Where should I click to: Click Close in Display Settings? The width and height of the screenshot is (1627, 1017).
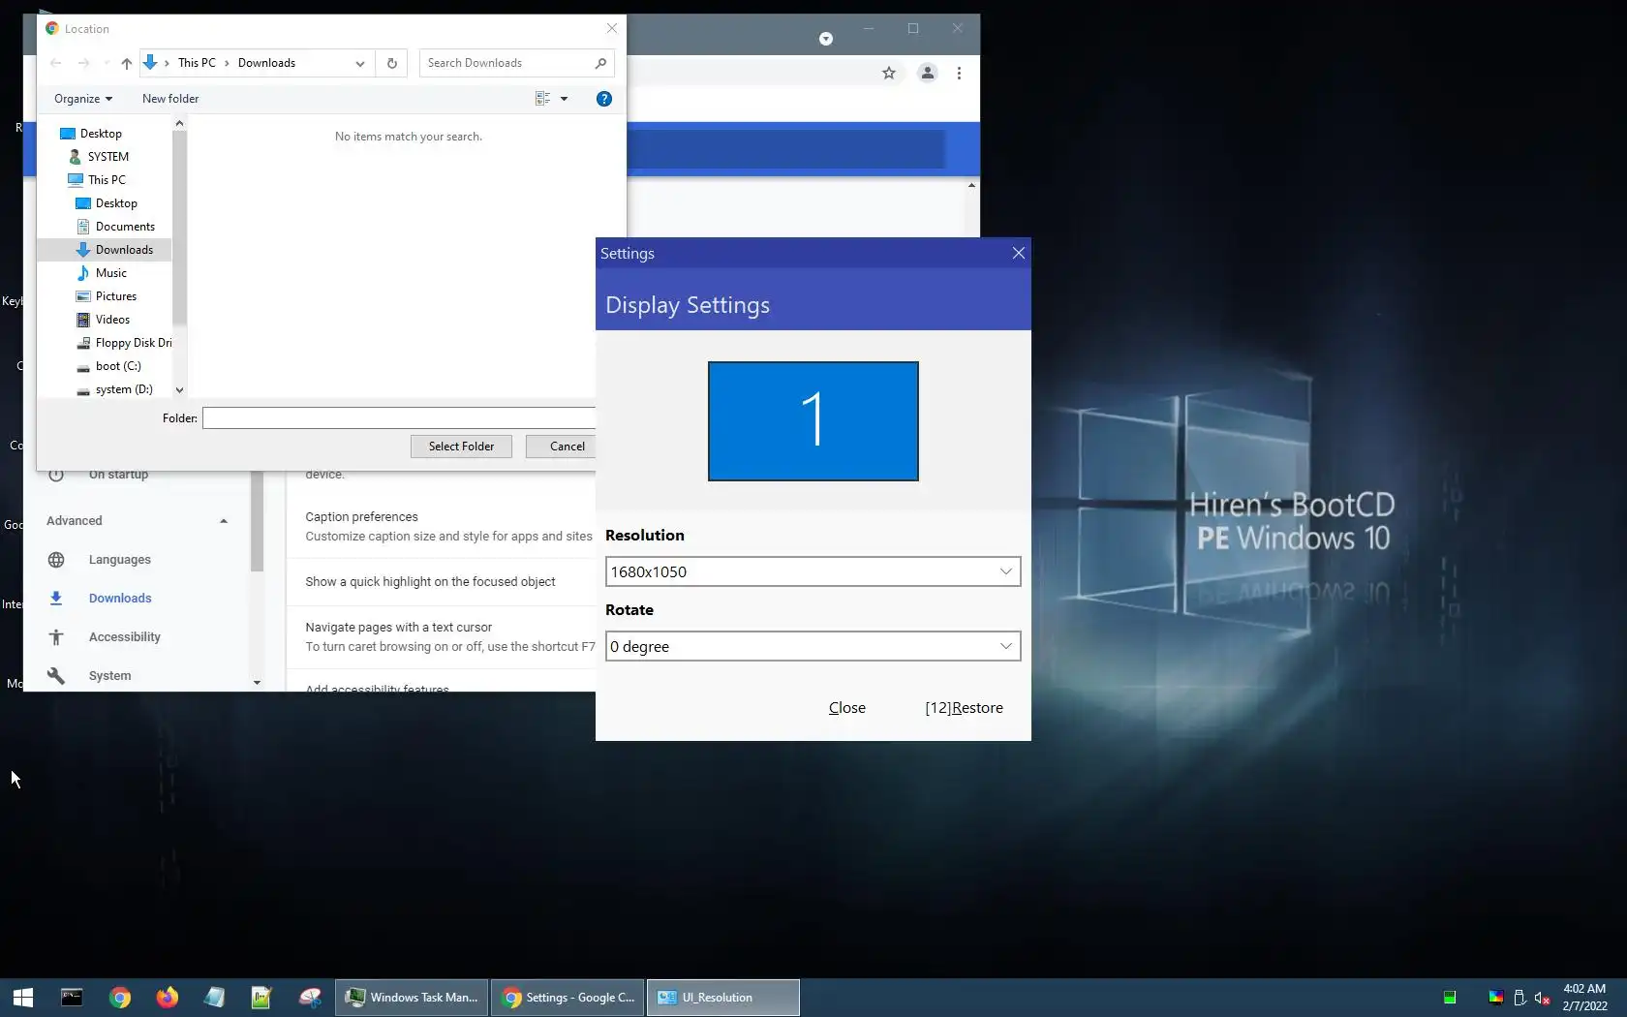[847, 708]
